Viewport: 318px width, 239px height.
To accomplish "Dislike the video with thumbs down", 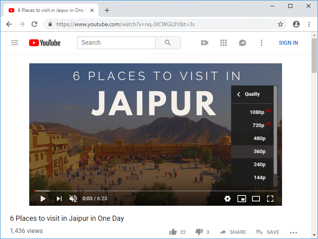I will point(198,232).
